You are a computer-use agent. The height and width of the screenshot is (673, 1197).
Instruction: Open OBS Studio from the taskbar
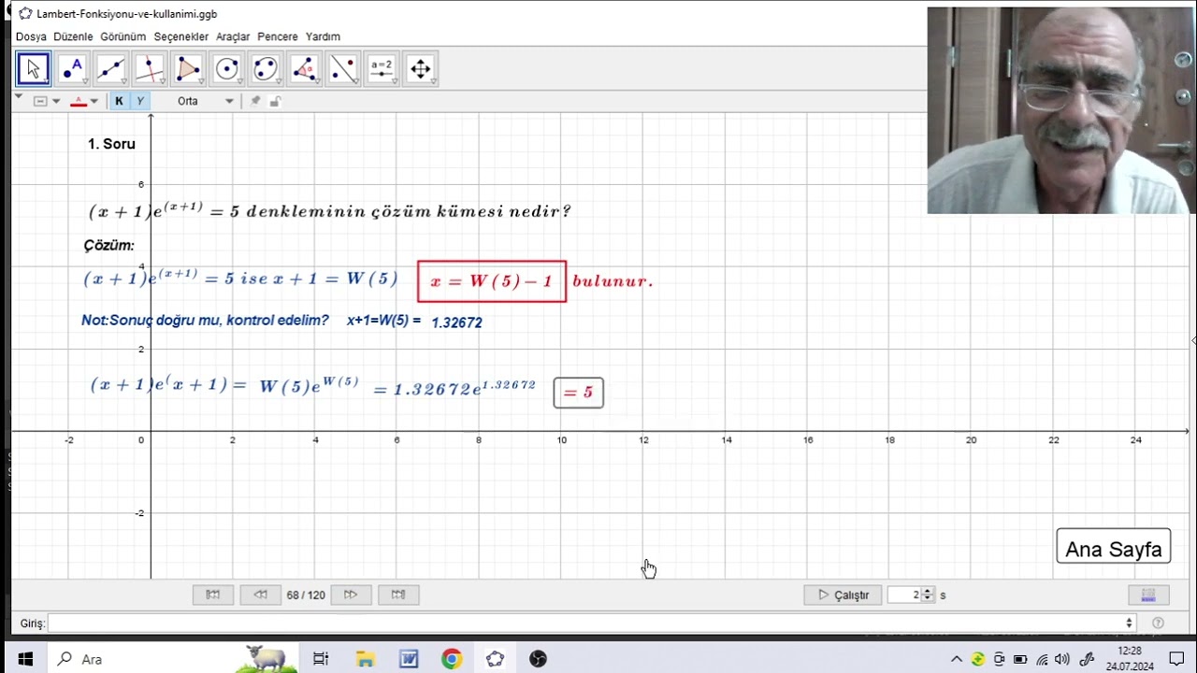click(x=538, y=659)
